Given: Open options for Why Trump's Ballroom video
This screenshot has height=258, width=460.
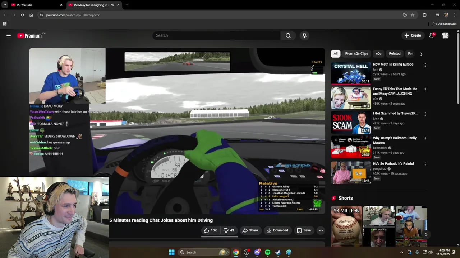Looking at the screenshot, I should pyautogui.click(x=425, y=139).
